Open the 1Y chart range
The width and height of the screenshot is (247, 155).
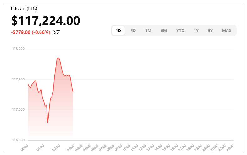click(x=196, y=30)
